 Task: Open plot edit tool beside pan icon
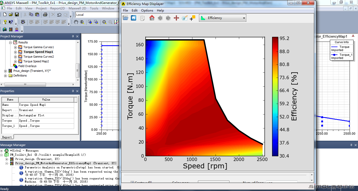(x=185, y=18)
